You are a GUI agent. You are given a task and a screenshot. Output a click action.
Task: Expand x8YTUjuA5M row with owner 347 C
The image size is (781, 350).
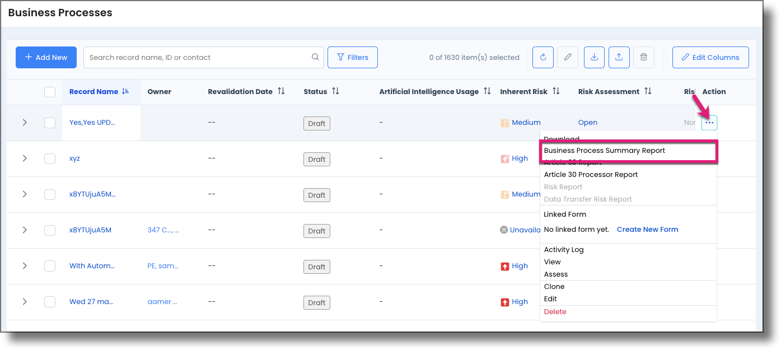point(25,230)
